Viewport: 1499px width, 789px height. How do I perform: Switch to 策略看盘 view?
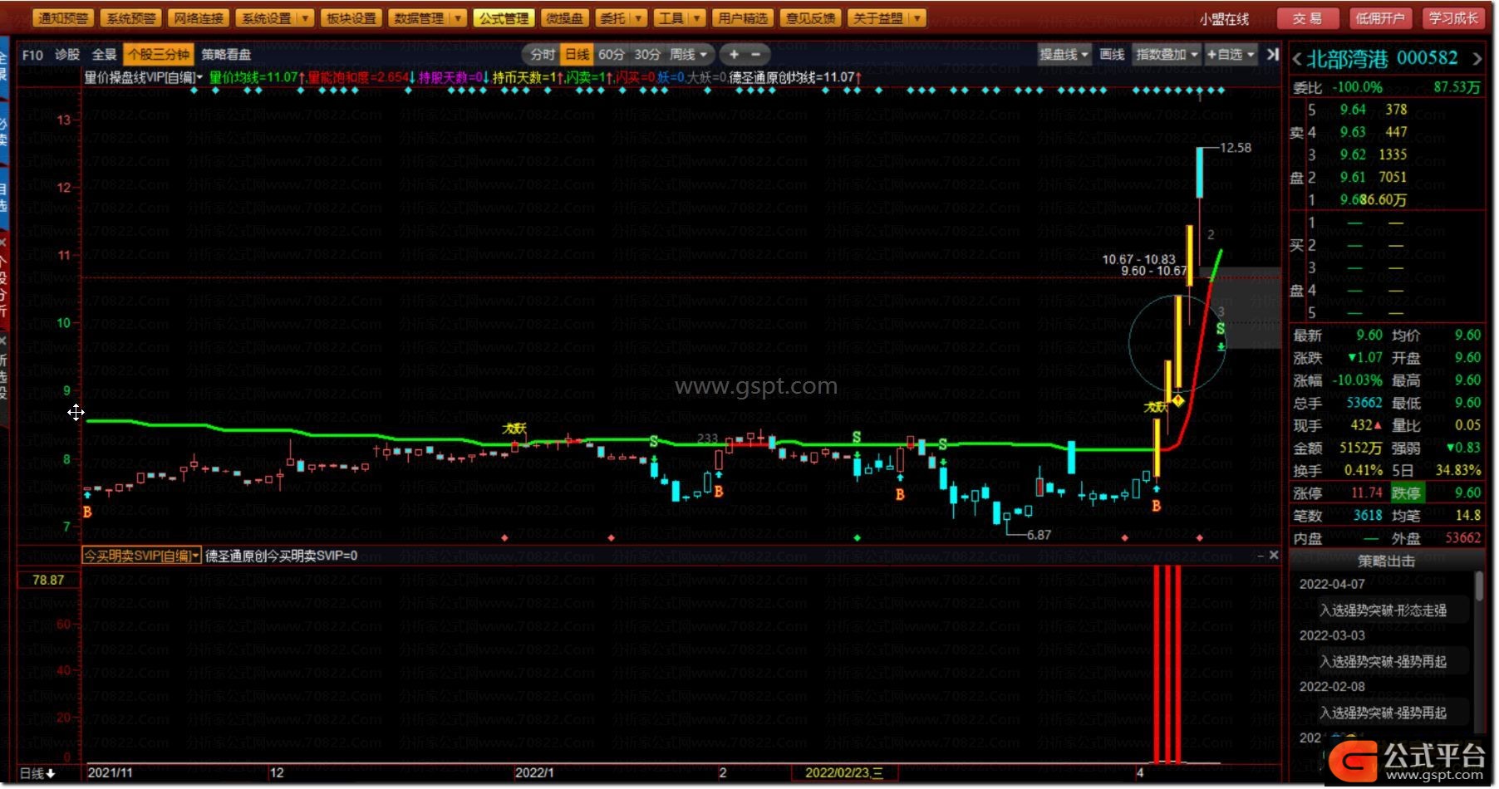tap(226, 55)
